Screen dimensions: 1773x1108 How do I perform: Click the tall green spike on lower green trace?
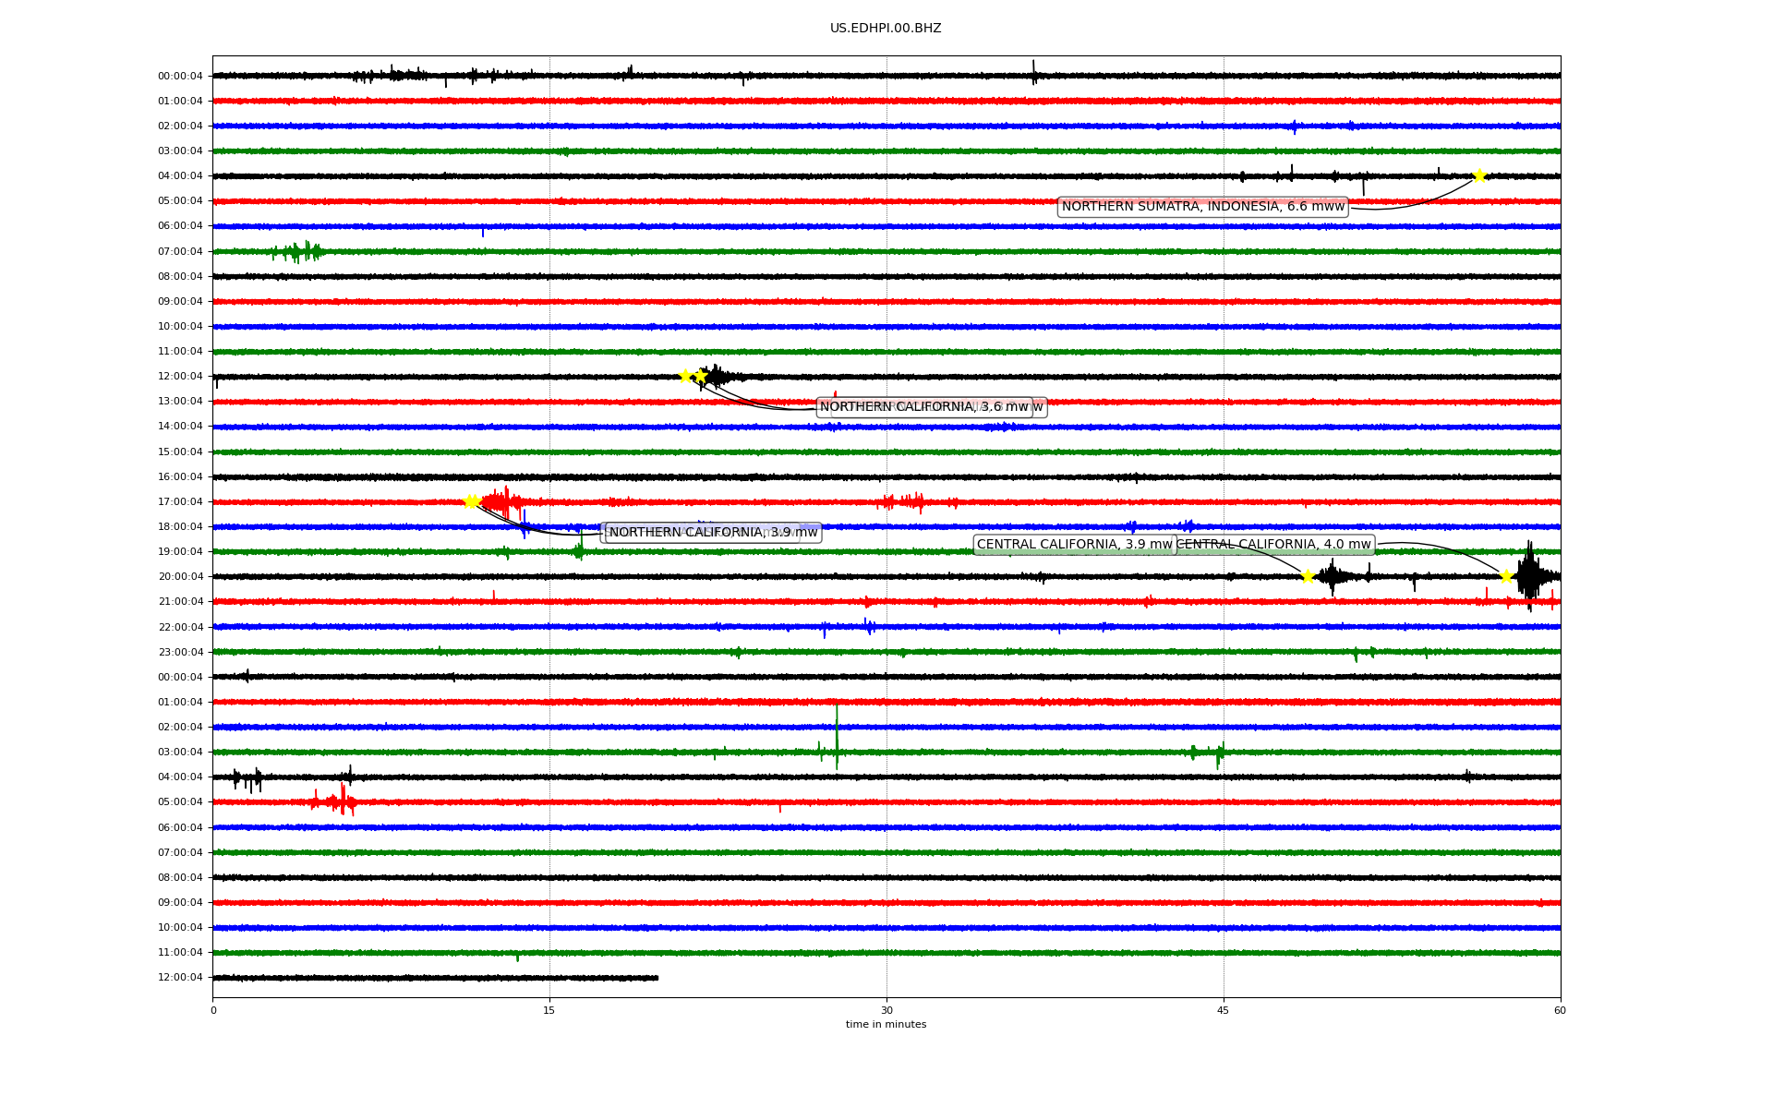pyautogui.click(x=837, y=736)
